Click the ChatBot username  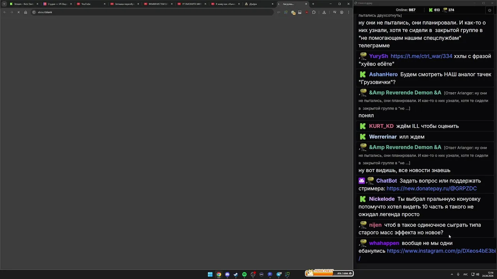386,181
